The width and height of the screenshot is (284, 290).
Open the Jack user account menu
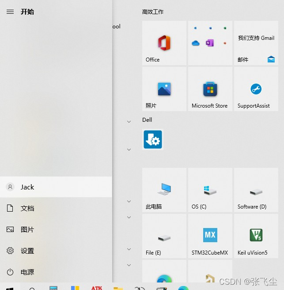pos(56,187)
